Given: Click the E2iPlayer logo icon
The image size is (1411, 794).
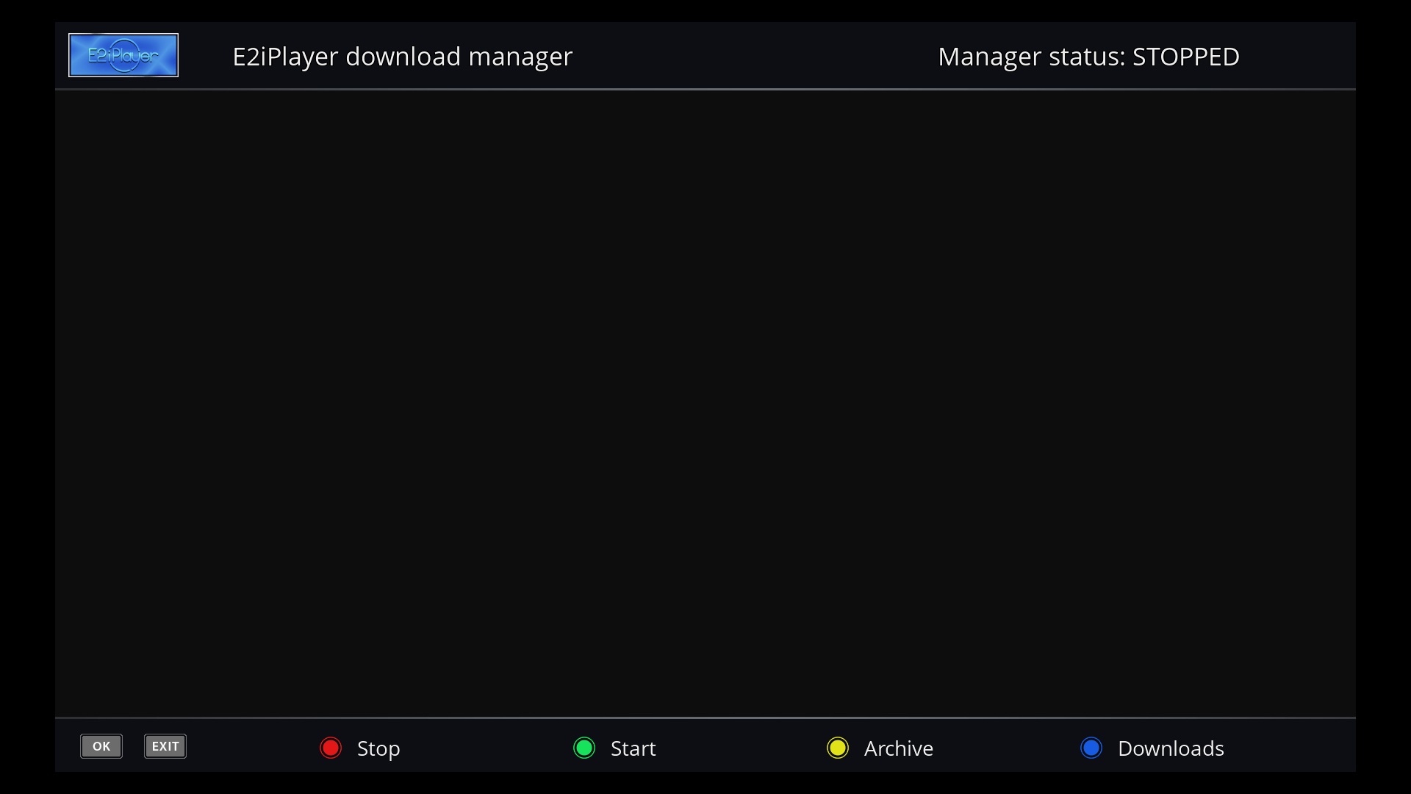Looking at the screenshot, I should point(123,54).
